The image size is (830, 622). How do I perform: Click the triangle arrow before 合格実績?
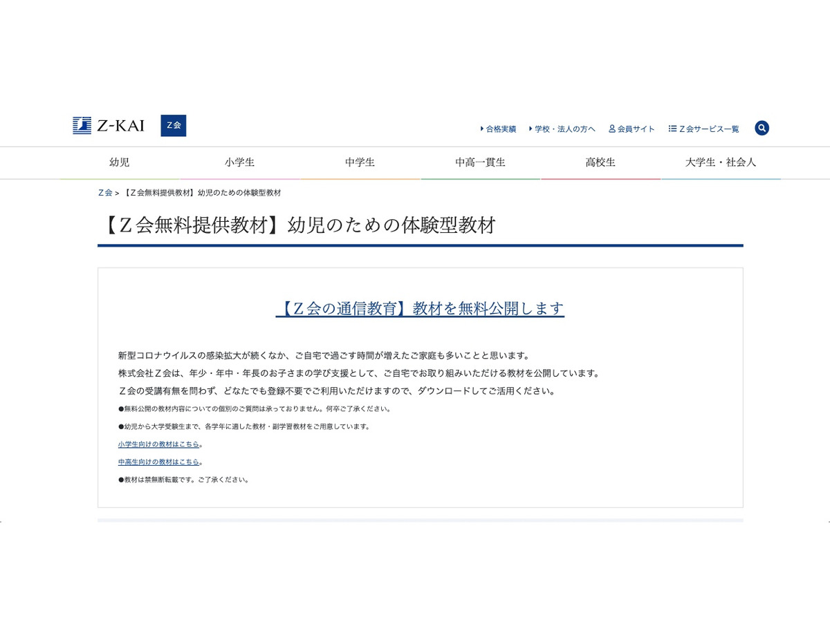pyautogui.click(x=481, y=128)
